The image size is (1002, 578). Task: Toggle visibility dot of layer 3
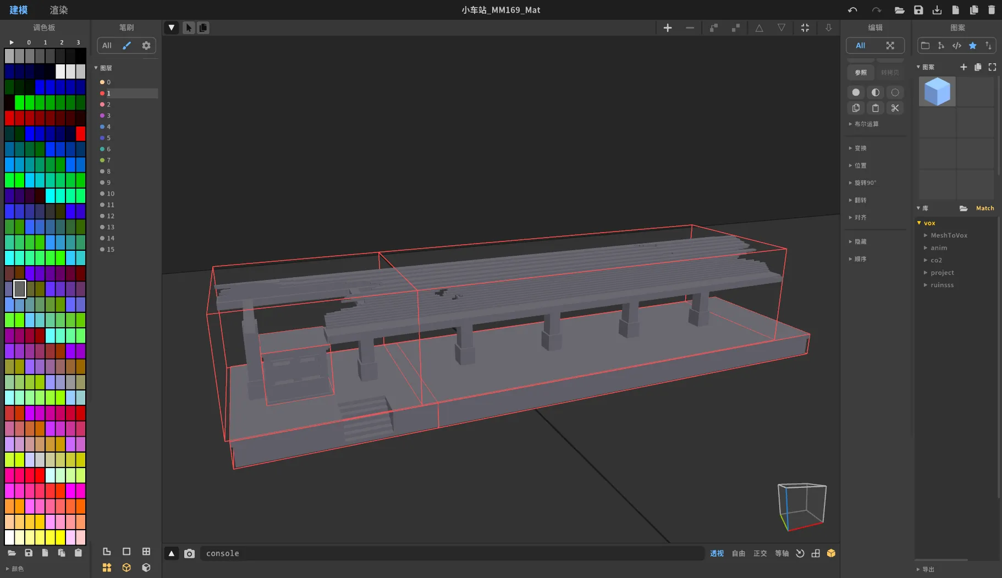102,115
